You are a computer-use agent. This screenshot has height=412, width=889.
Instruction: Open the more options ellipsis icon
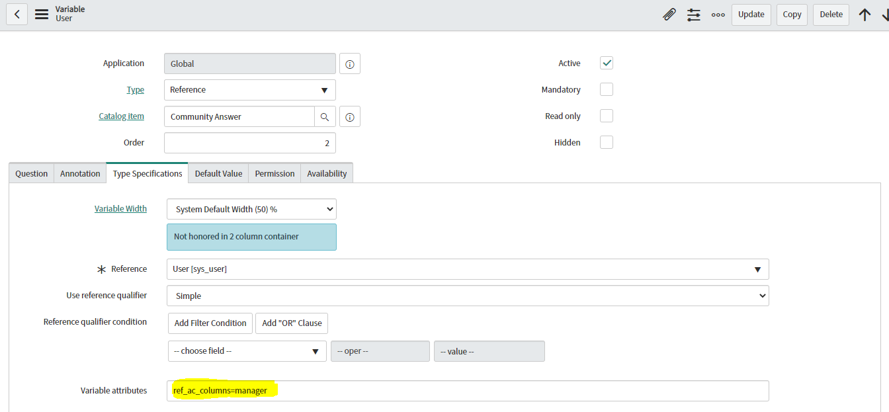click(x=718, y=14)
